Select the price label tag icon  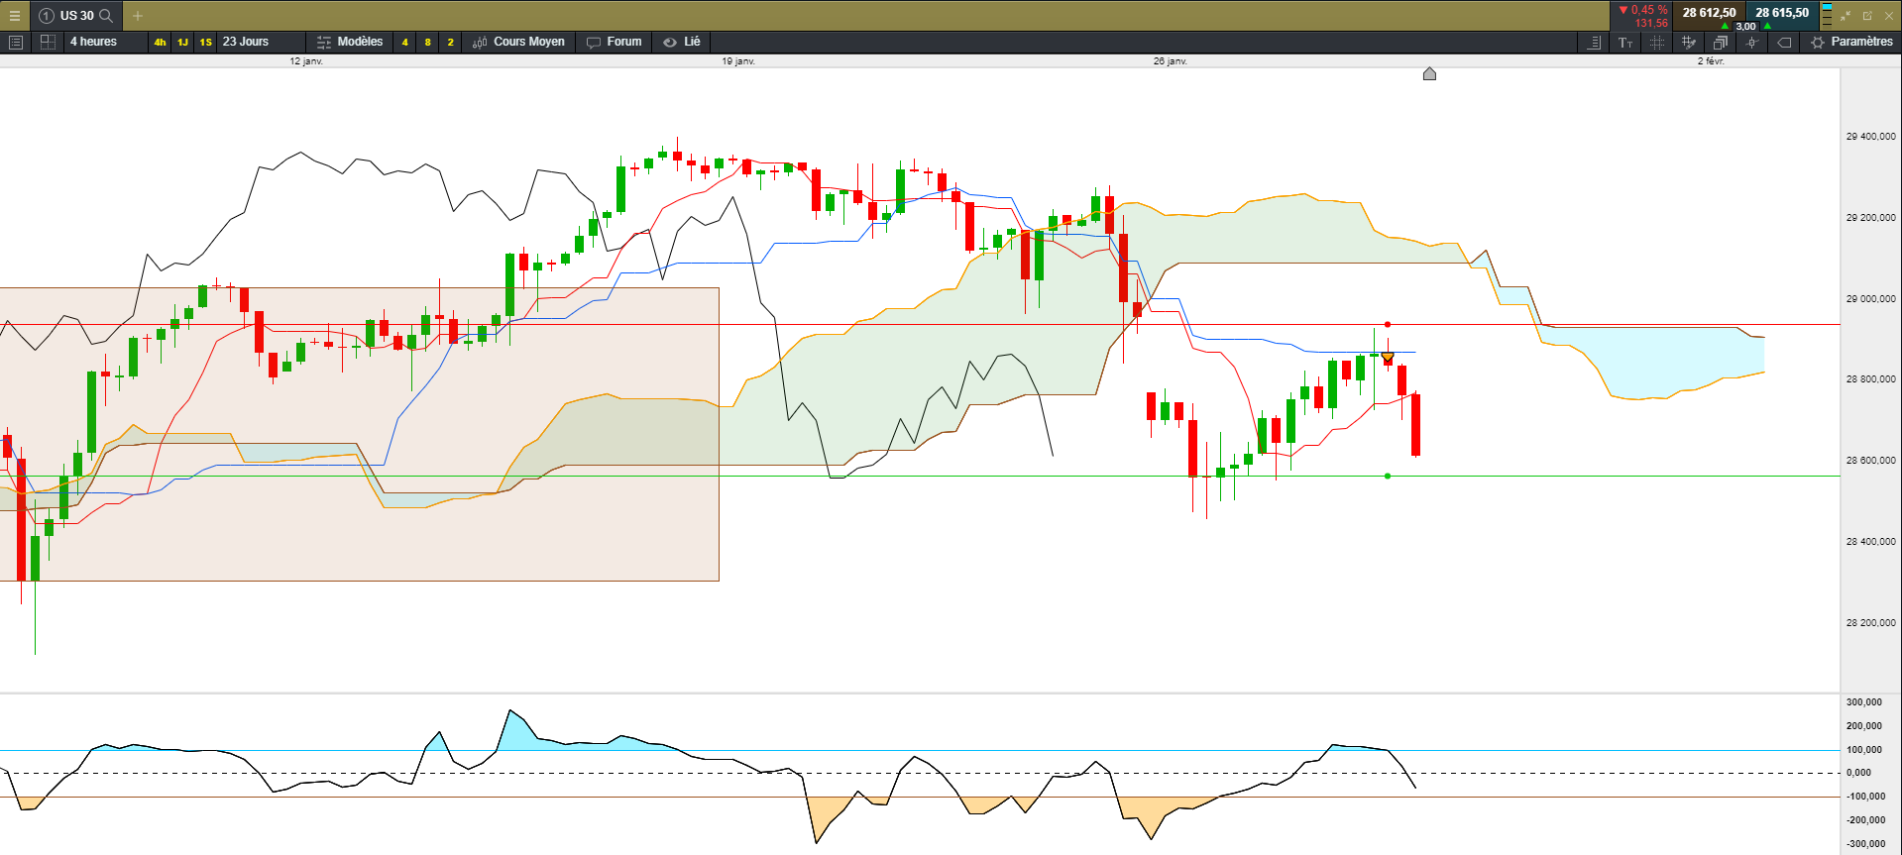1784,43
